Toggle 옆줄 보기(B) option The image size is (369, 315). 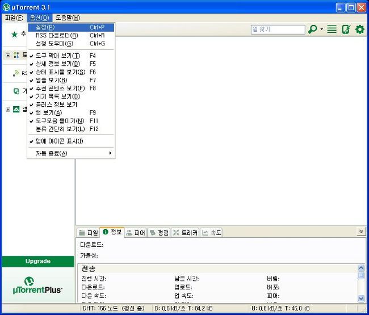click(71, 80)
